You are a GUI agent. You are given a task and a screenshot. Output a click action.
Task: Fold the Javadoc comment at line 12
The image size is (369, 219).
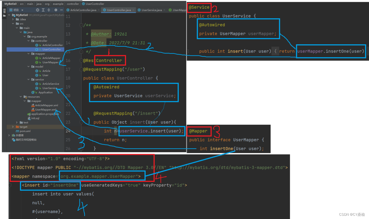pyautogui.click(x=81, y=25)
